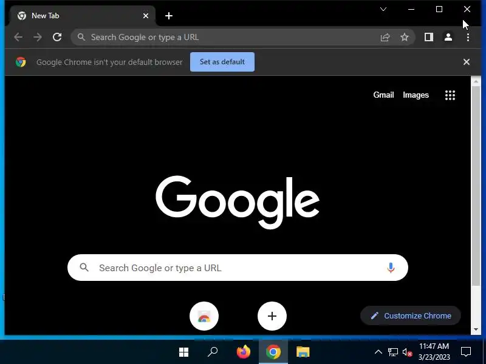Focus the Google search box
Image resolution: width=486 pixels, height=364 pixels.
point(238,268)
